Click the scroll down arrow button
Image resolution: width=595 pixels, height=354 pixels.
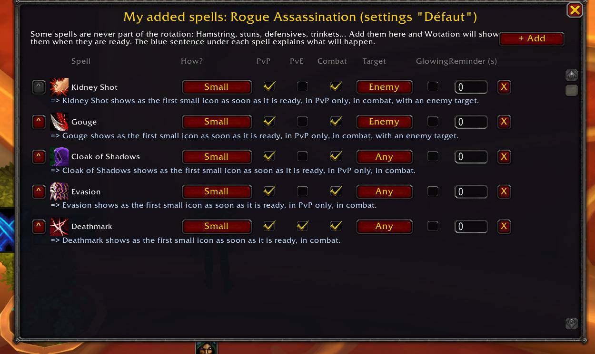click(x=571, y=323)
